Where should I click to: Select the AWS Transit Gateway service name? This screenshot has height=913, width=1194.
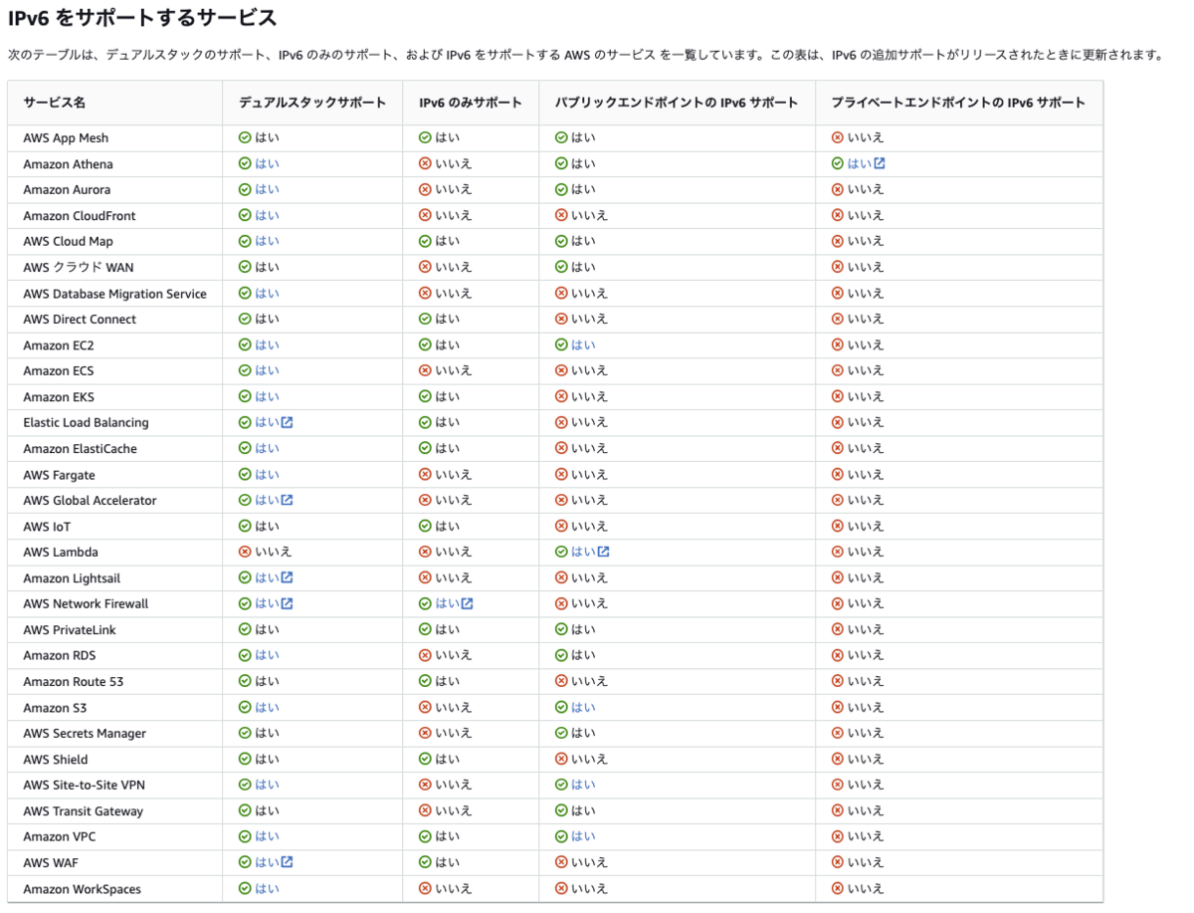pyautogui.click(x=84, y=811)
